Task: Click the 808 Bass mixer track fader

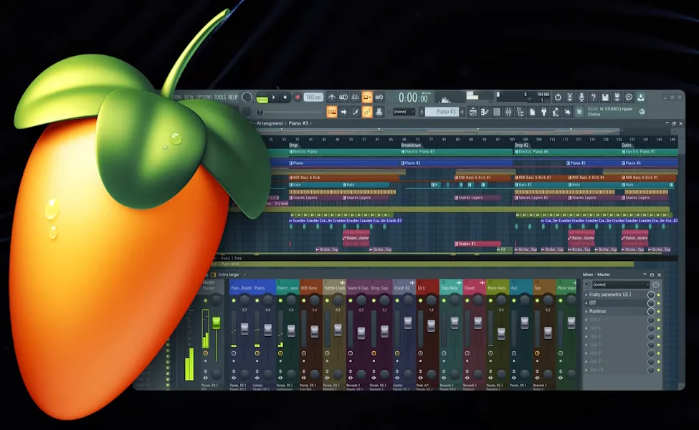Action: (x=314, y=332)
